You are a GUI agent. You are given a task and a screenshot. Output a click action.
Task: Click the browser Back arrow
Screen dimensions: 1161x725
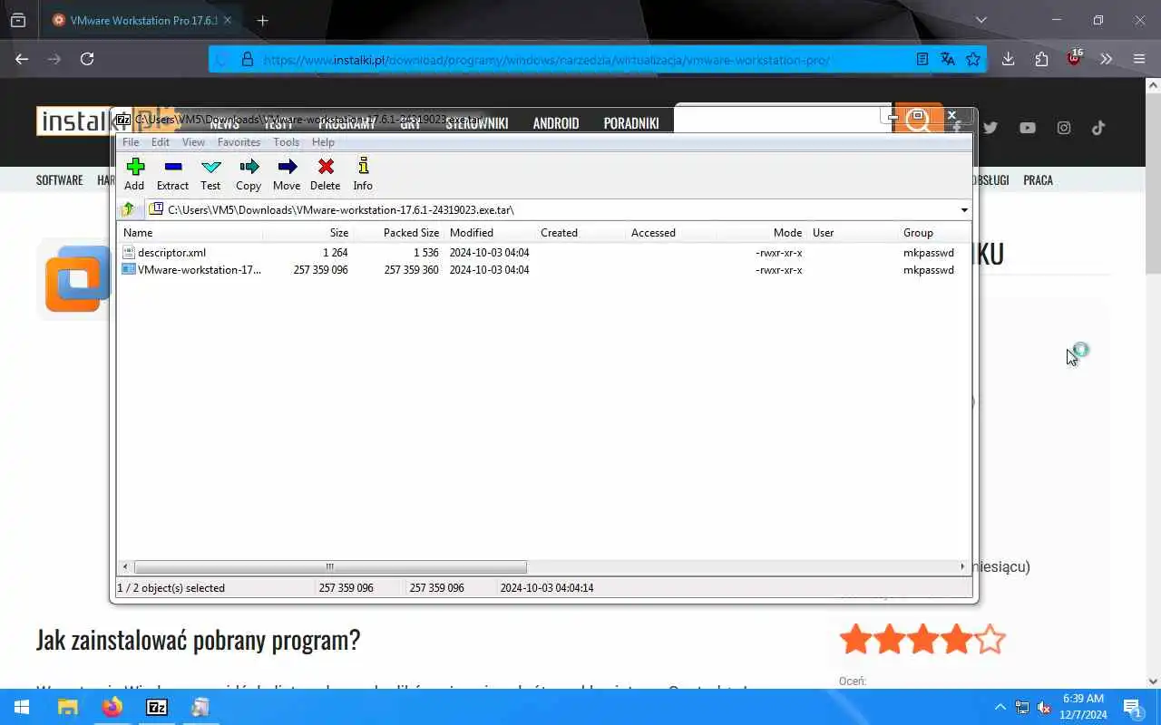[x=22, y=59]
